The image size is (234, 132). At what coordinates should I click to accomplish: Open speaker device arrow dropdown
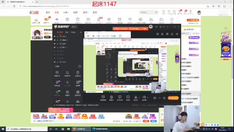click(x=148, y=98)
